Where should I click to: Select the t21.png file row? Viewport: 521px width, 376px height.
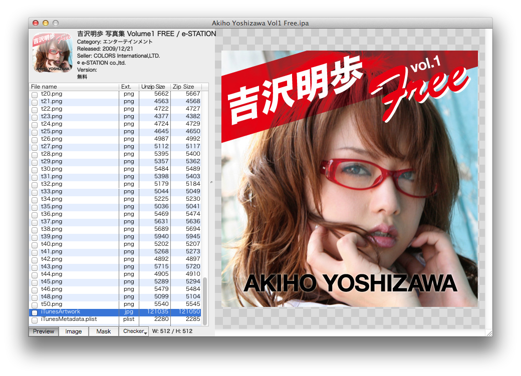click(115, 101)
